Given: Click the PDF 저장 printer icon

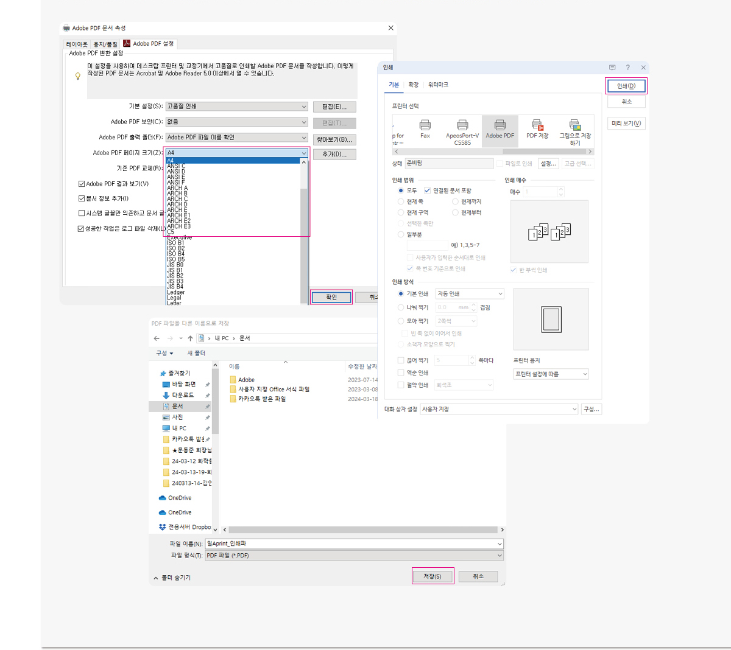Looking at the screenshot, I should pyautogui.click(x=537, y=126).
